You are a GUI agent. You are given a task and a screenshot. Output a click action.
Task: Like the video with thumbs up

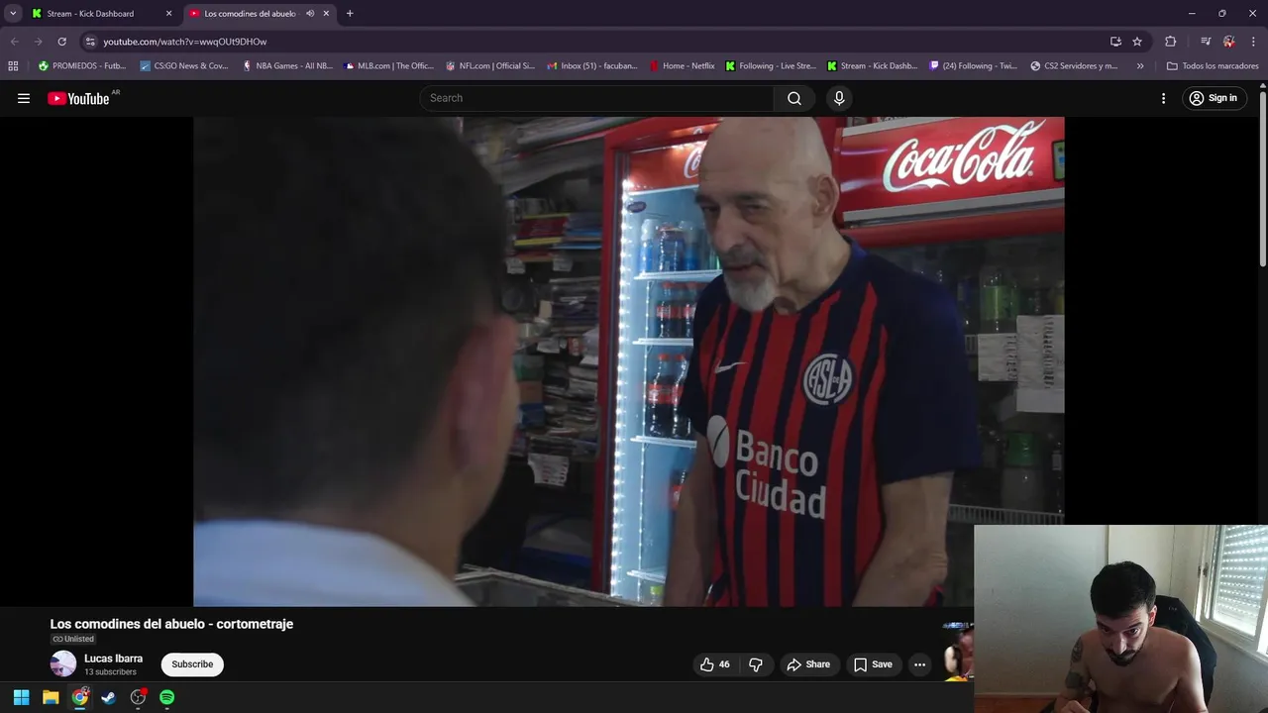coord(715,664)
